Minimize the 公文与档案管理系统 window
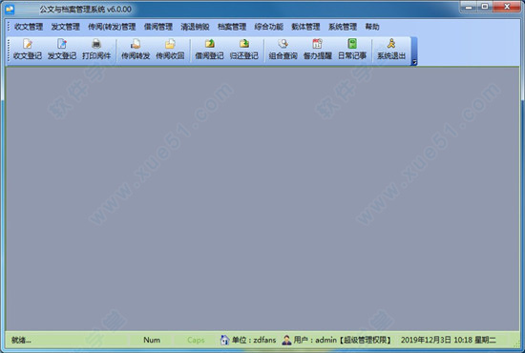 point(469,7)
